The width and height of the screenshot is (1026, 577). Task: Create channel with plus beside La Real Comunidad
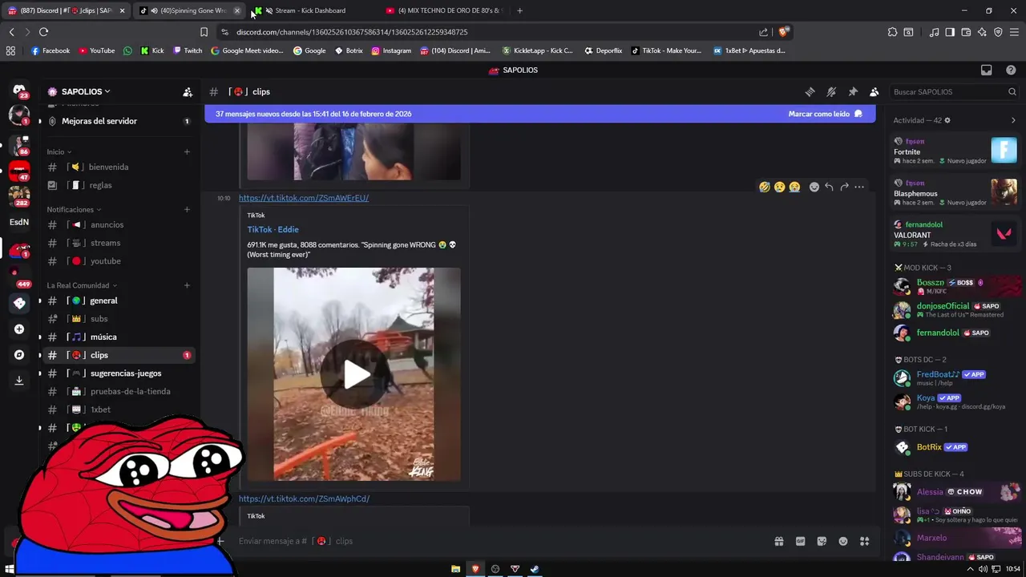[x=187, y=285]
